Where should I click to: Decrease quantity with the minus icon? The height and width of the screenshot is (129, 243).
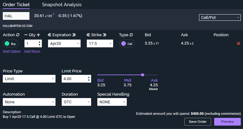pos(26,35)
